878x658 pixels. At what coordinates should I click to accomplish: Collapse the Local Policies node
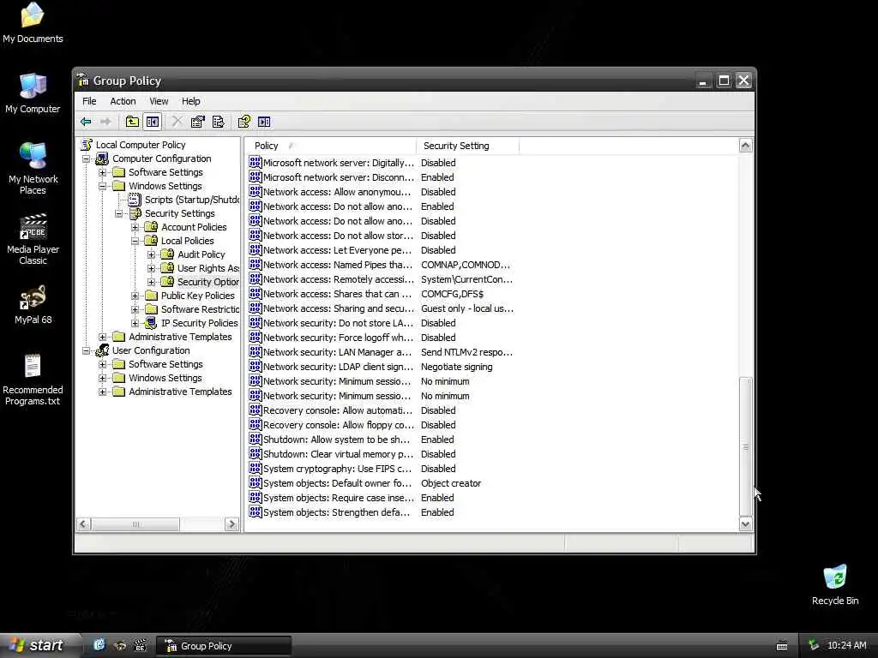click(135, 241)
